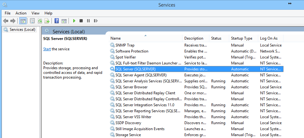Click Running status of SQL Server Browser
The height and width of the screenshot is (138, 304).
pos(218,87)
